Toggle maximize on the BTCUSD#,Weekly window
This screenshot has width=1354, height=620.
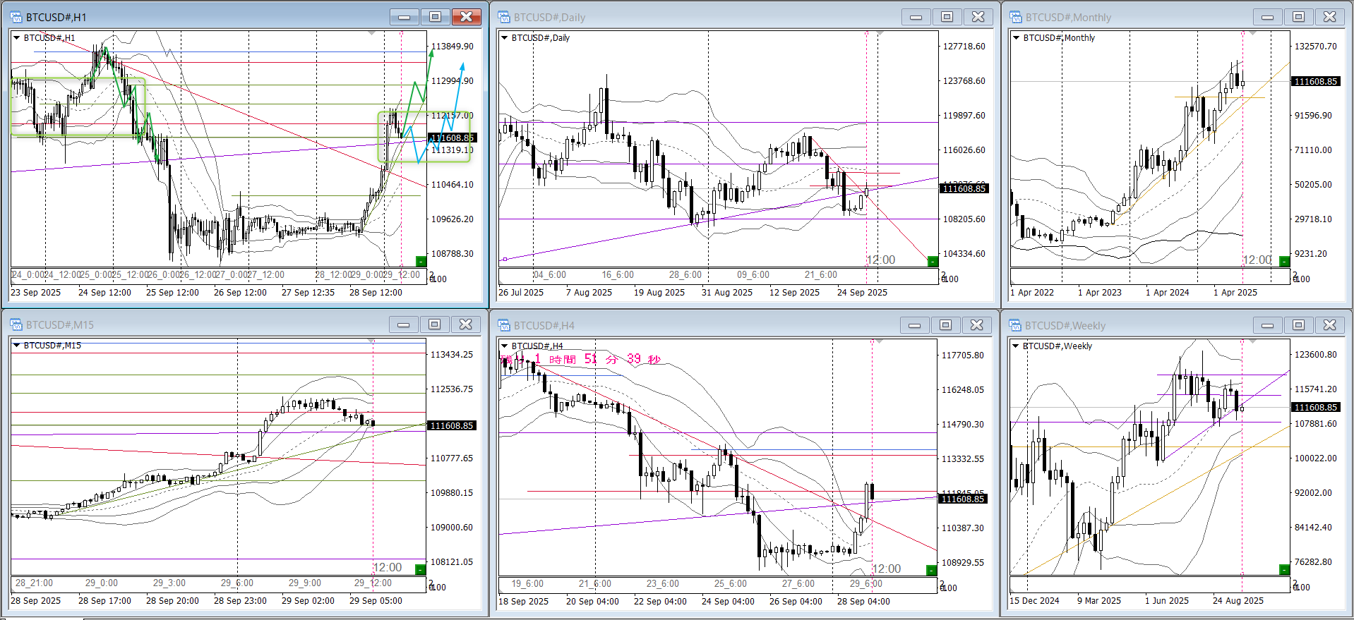pyautogui.click(x=1299, y=325)
